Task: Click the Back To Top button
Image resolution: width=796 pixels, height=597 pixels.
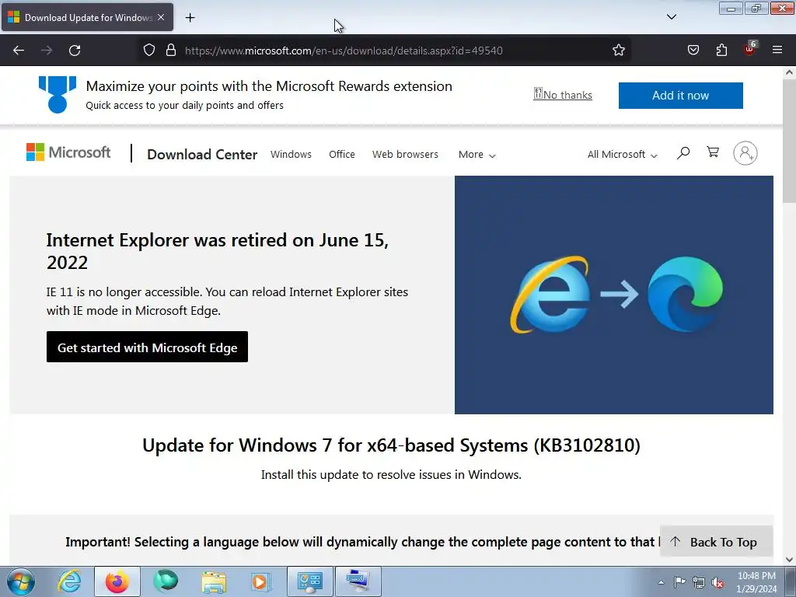Action: (716, 542)
